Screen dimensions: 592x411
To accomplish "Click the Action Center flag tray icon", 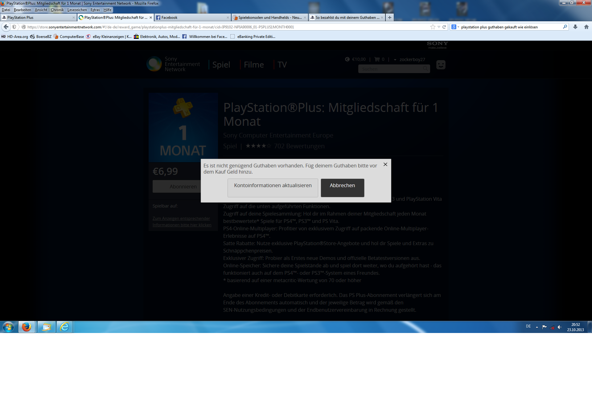I will pyautogui.click(x=545, y=327).
